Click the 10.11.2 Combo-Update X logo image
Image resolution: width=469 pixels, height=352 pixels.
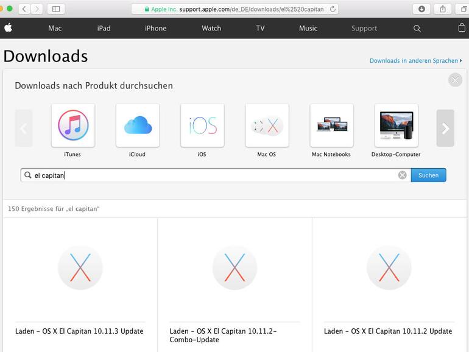coord(234,267)
